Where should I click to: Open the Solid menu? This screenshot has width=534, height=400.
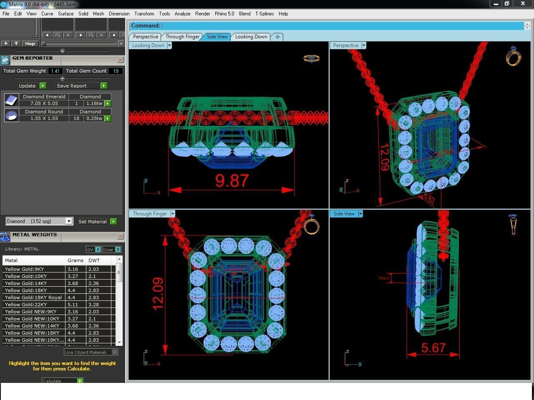click(83, 14)
